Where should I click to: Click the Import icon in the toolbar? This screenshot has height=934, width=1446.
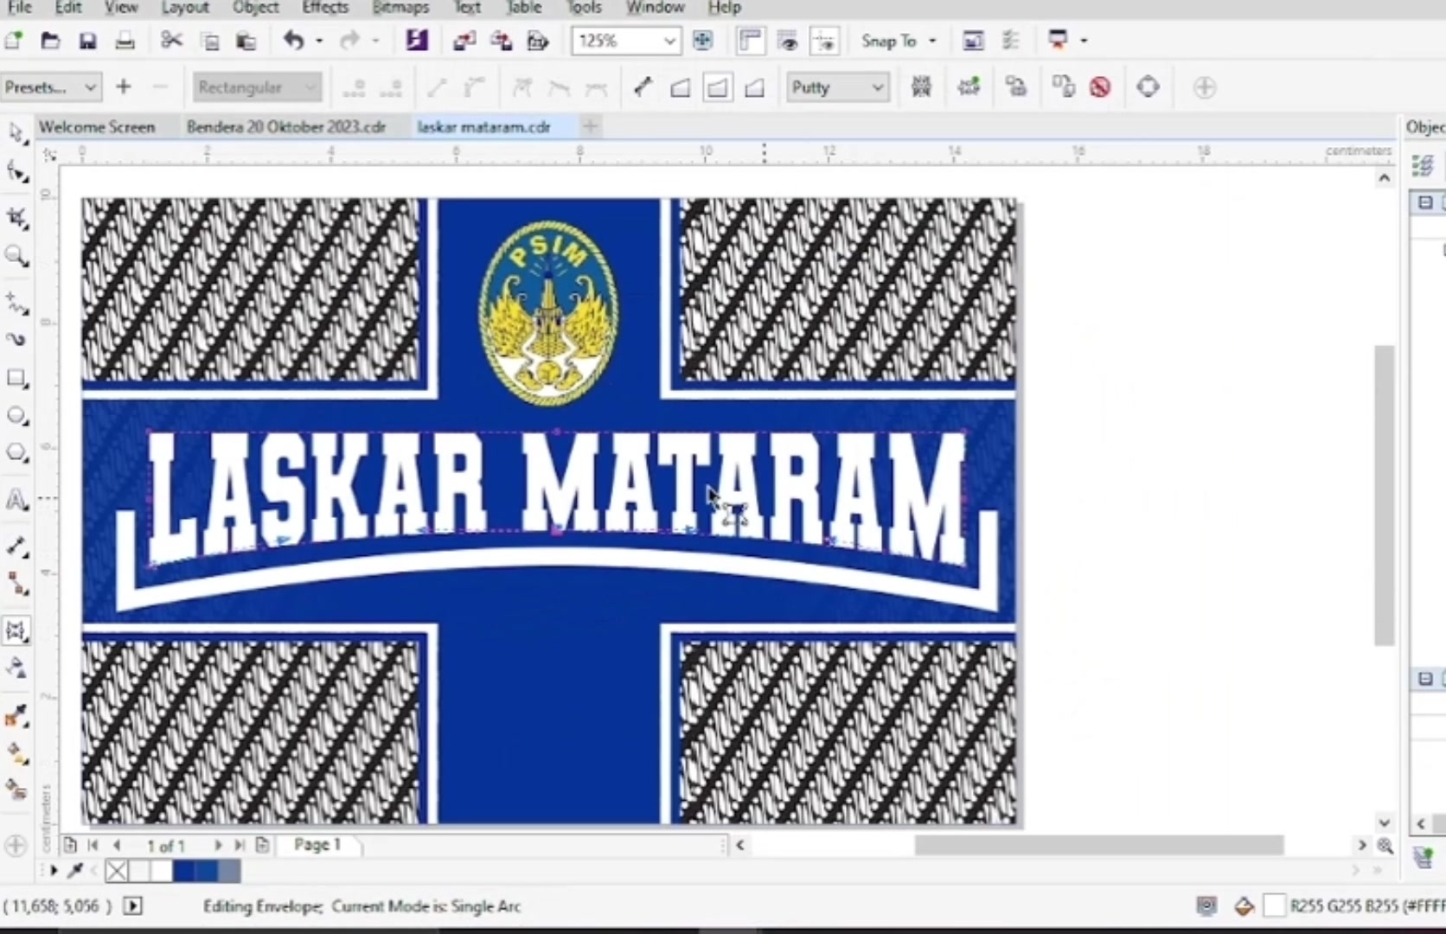coord(464,41)
